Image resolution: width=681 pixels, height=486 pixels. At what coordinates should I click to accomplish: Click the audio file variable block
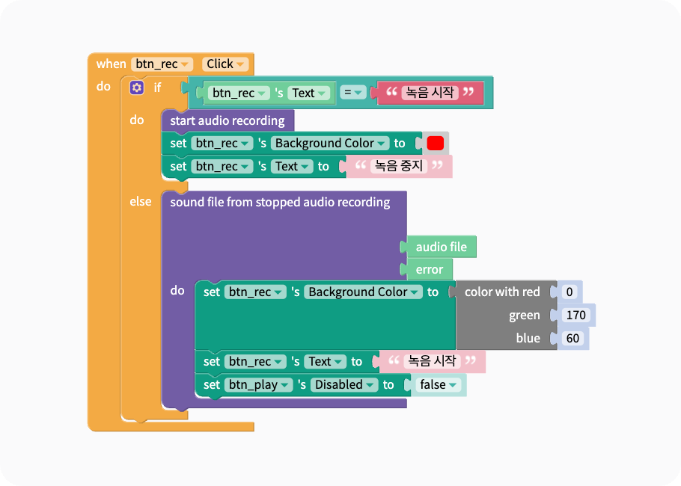pyautogui.click(x=441, y=247)
